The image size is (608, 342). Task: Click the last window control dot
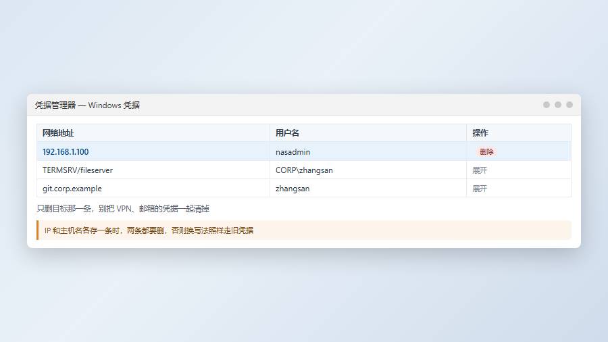(x=569, y=105)
